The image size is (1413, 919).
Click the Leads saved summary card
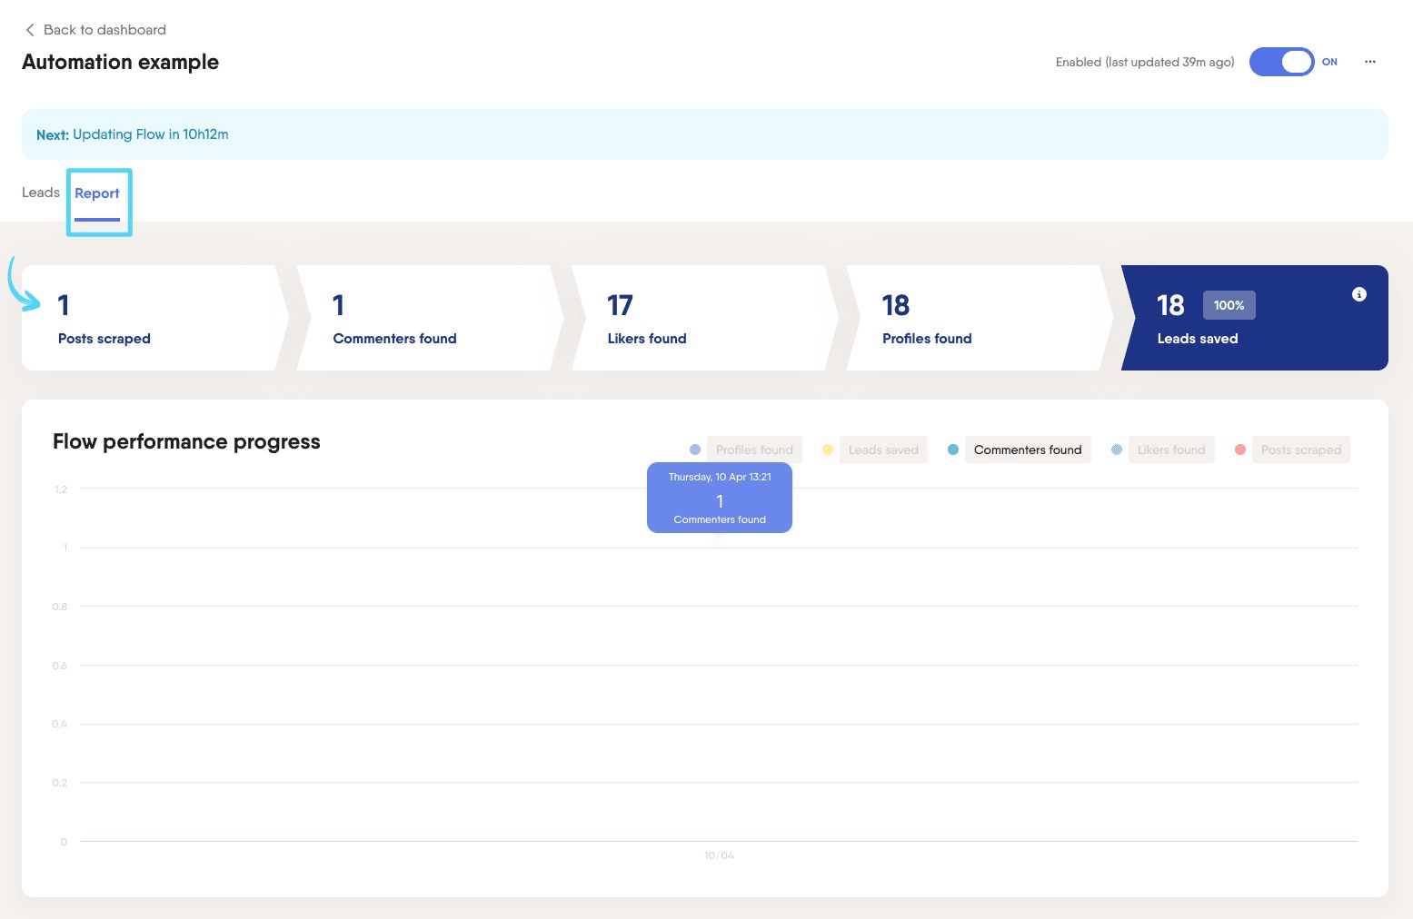pyautogui.click(x=1255, y=318)
